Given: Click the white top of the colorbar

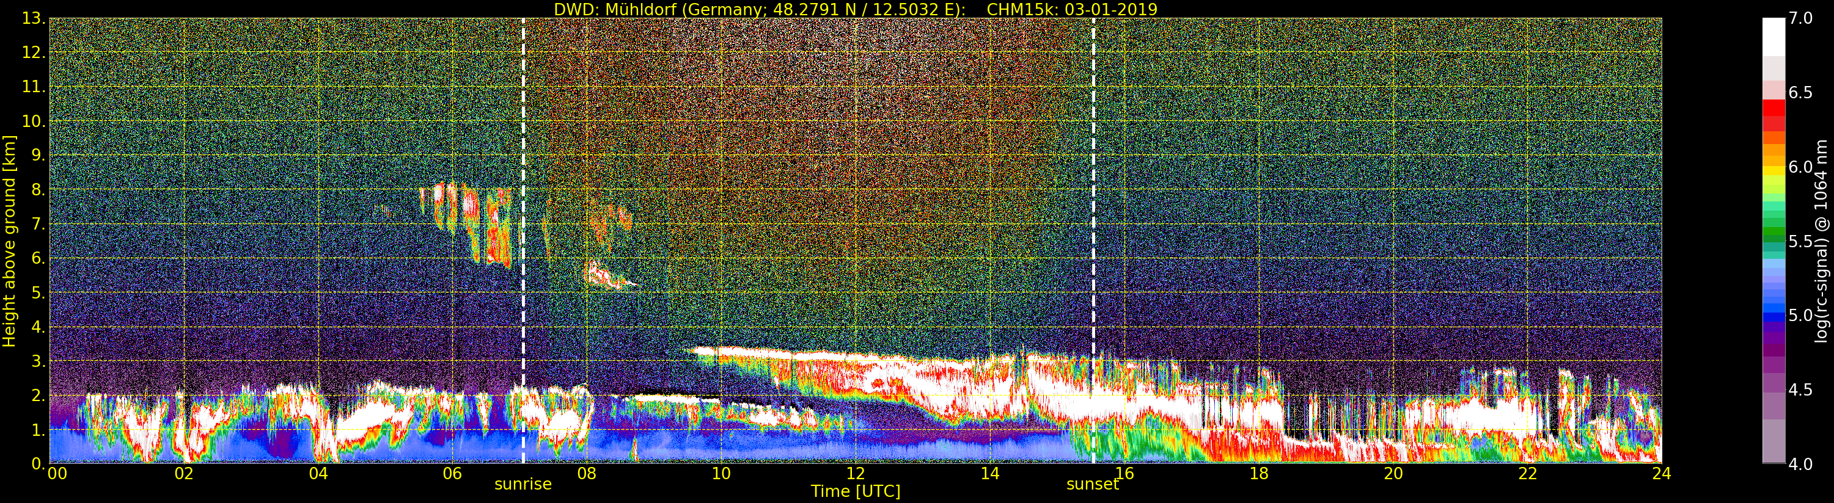Looking at the screenshot, I should click(x=1773, y=35).
